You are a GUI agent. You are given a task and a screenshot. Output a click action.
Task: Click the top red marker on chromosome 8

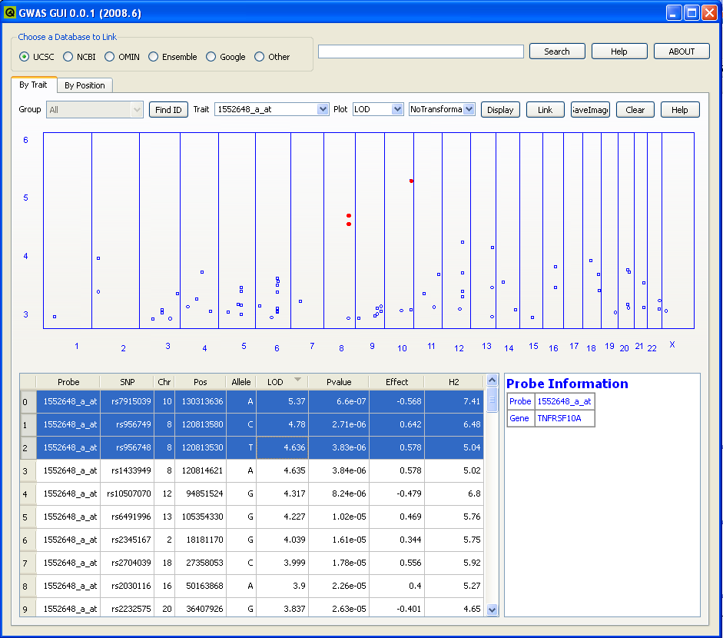coord(349,216)
